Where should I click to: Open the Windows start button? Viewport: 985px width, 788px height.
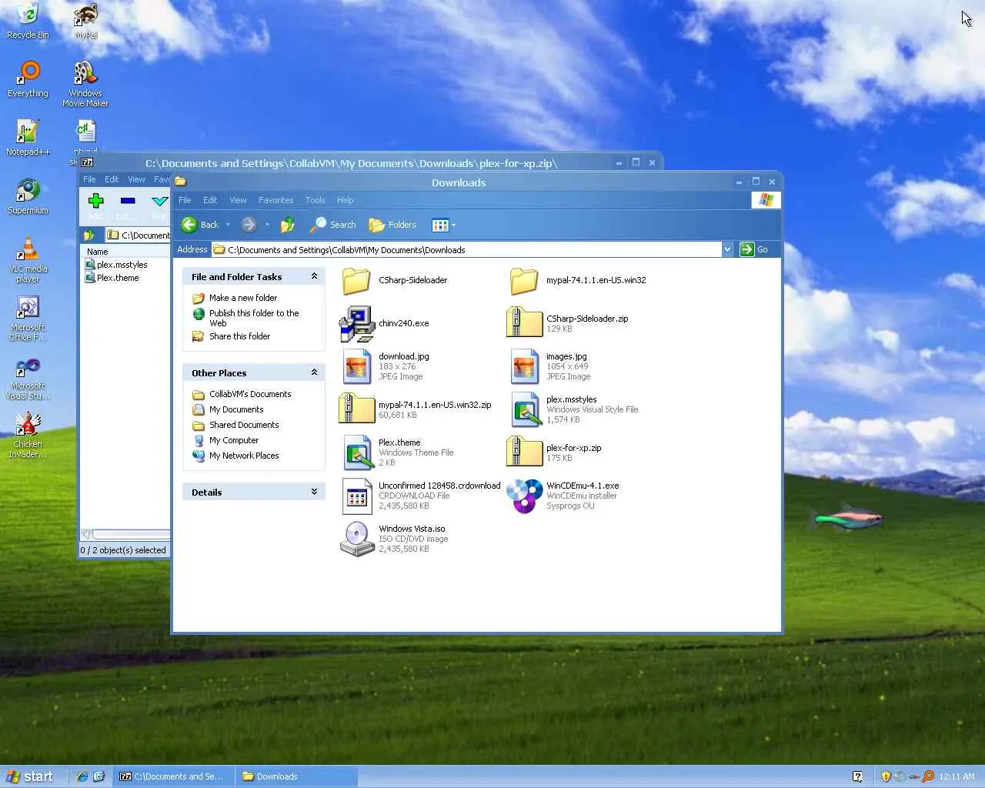click(30, 776)
